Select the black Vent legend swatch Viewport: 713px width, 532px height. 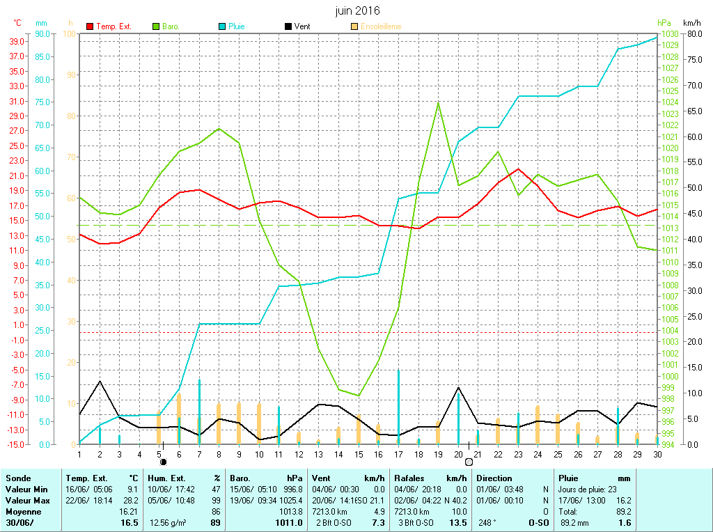click(x=288, y=26)
